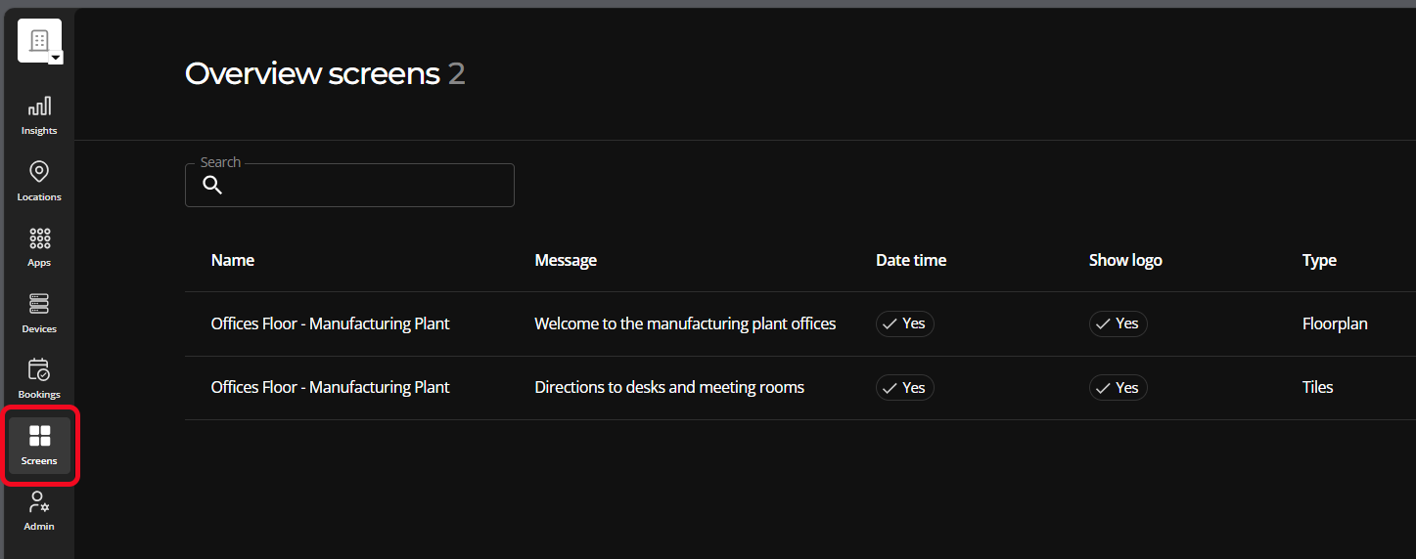Screen dimensions: 1416x559
Task: Sort by the Date time column header
Action: (x=911, y=260)
